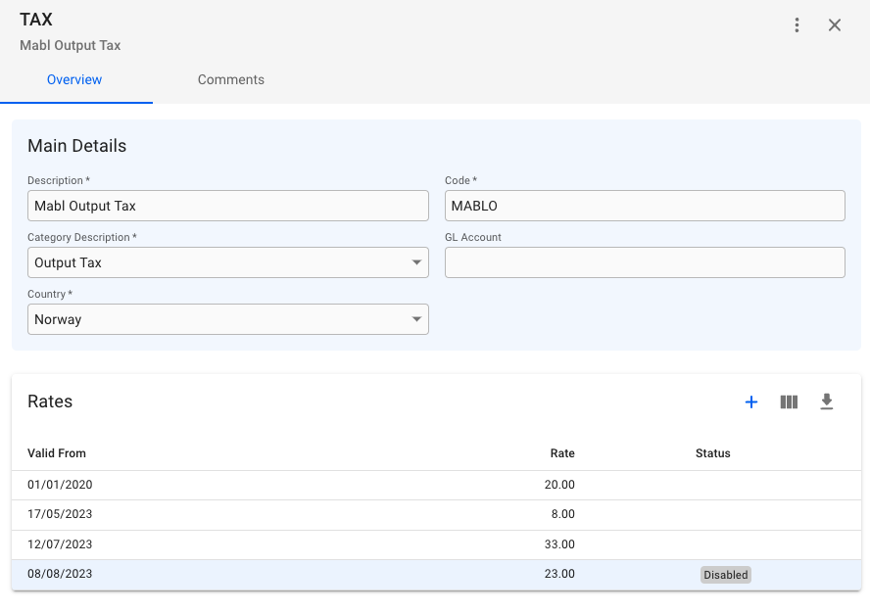Close the TAX record panel

click(834, 24)
